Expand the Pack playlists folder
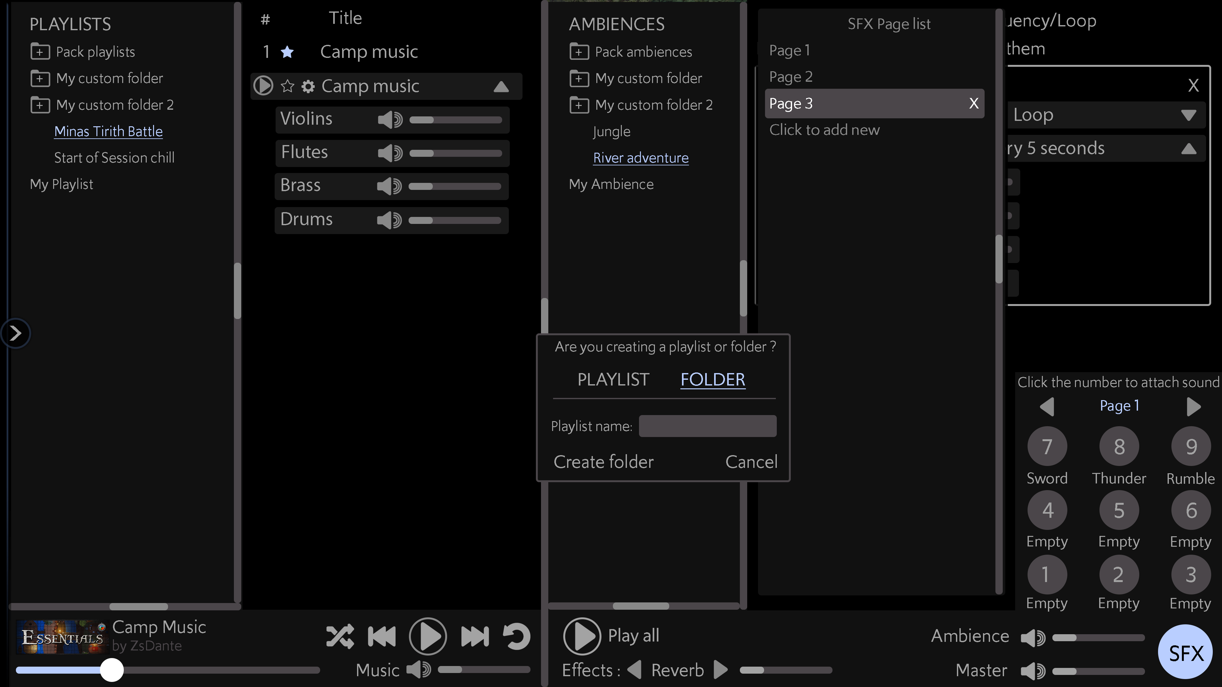Screen dimensions: 1222x687 pyautogui.click(x=40, y=52)
